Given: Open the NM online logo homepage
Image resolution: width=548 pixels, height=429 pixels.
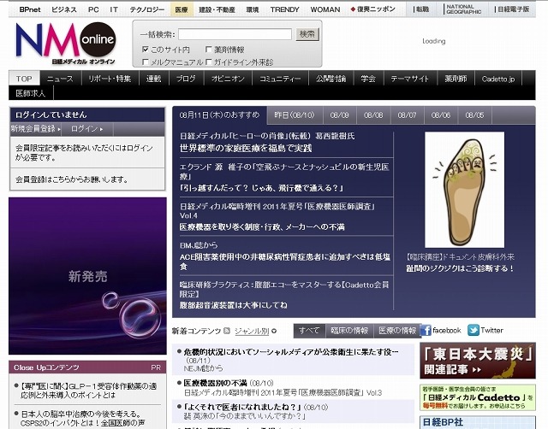Looking at the screenshot, I should coord(66,44).
